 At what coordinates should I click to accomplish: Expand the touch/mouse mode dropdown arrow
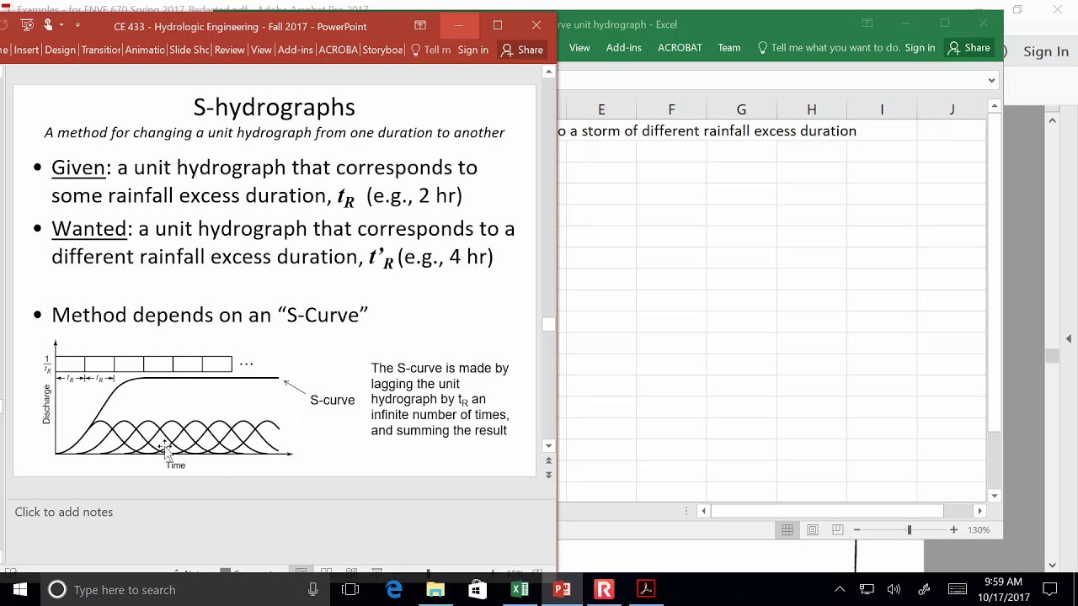click(x=61, y=25)
